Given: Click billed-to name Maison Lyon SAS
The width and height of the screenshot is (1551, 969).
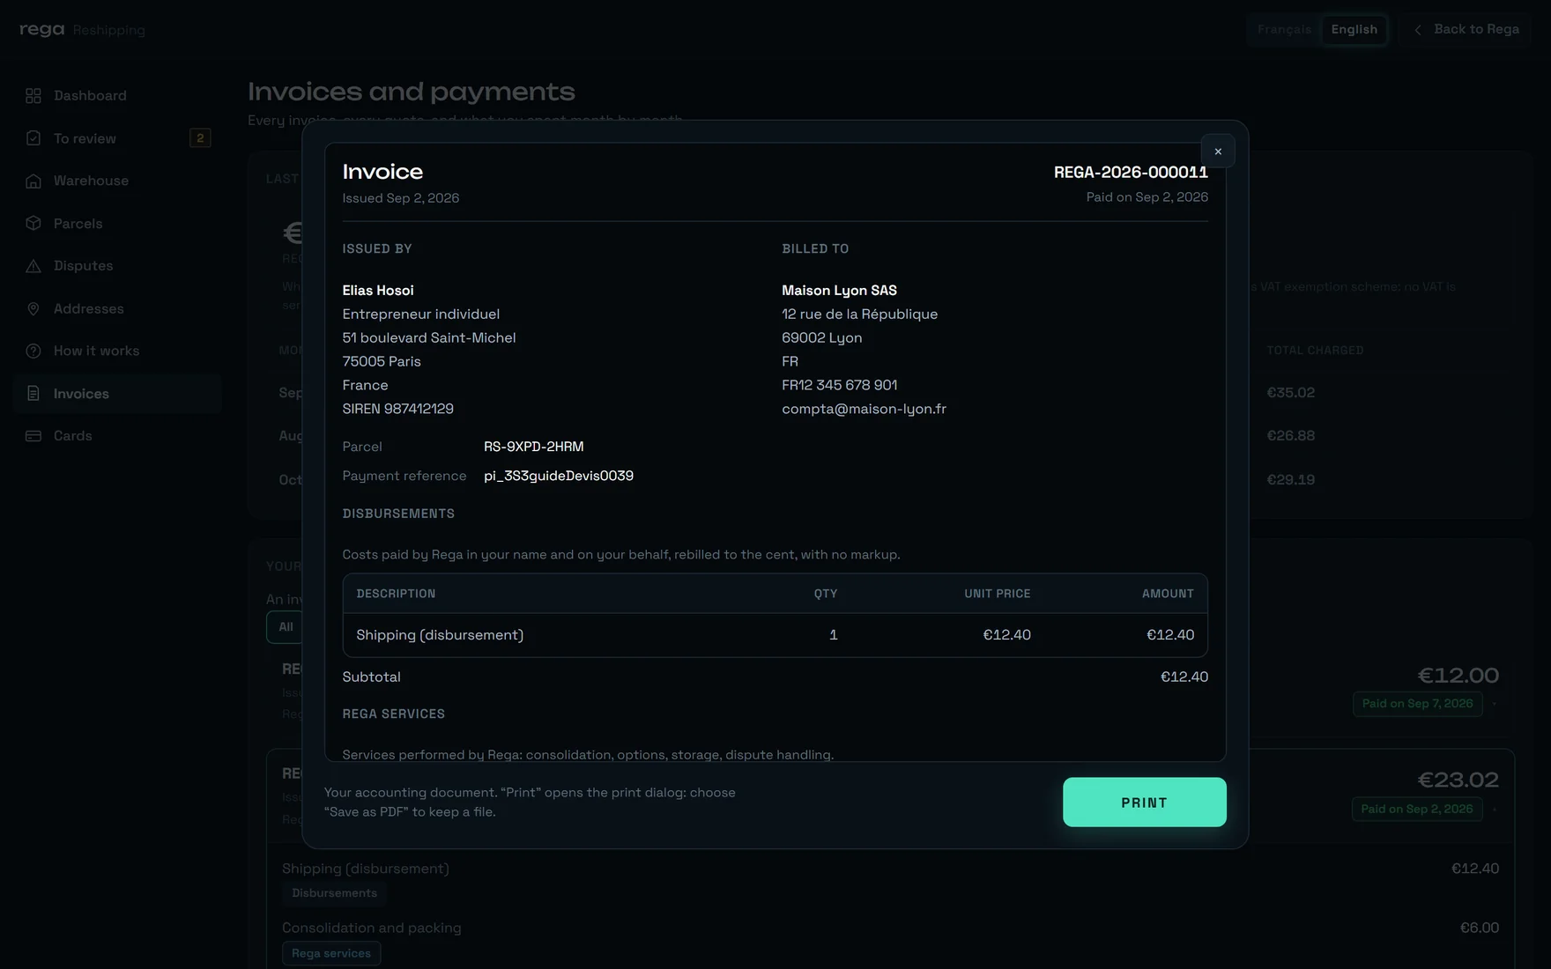Looking at the screenshot, I should pyautogui.click(x=839, y=291).
